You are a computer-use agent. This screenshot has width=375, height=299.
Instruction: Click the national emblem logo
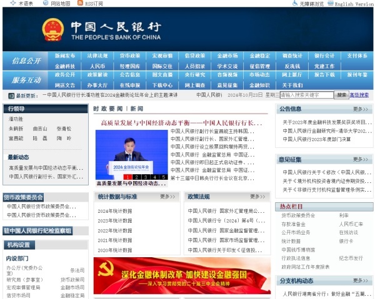(x=53, y=30)
